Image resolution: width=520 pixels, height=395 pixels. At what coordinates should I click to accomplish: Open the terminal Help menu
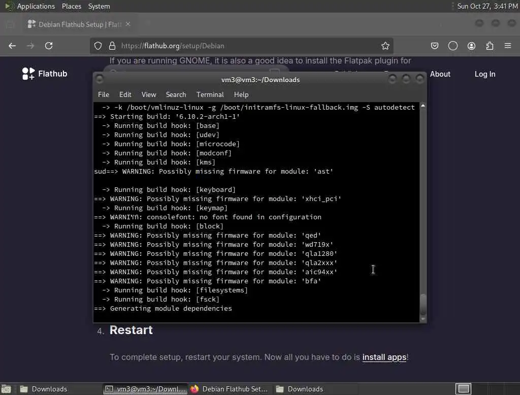(241, 94)
